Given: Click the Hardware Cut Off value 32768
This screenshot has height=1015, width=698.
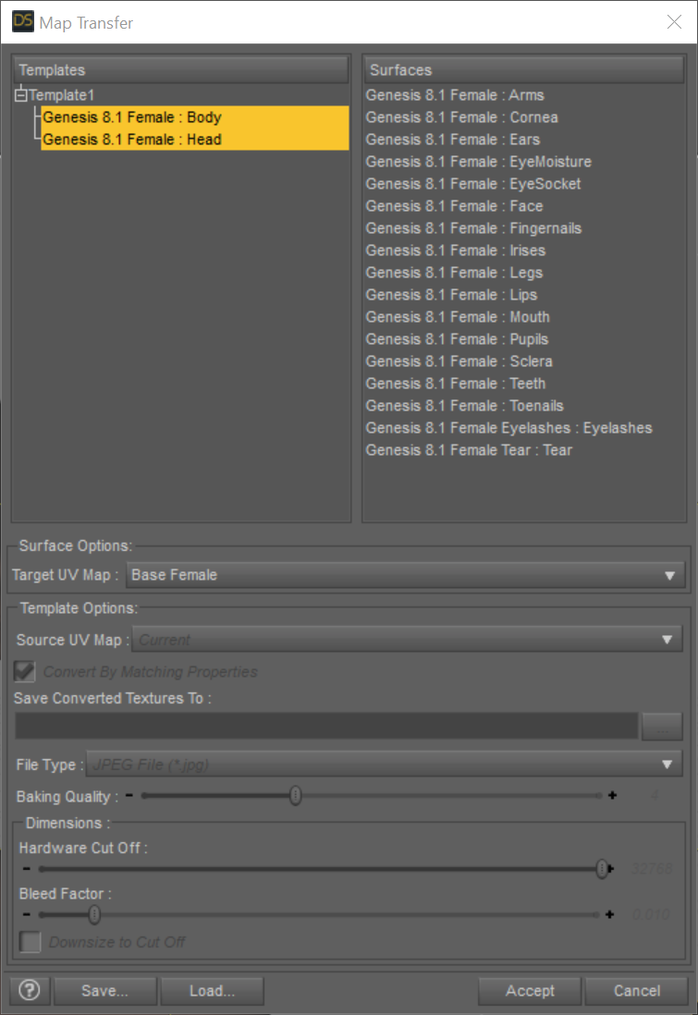Looking at the screenshot, I should [652, 869].
